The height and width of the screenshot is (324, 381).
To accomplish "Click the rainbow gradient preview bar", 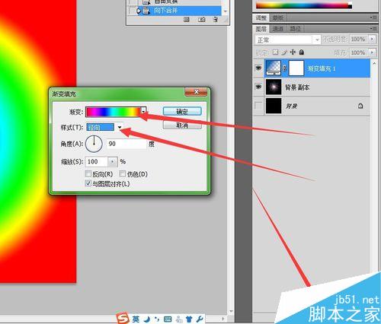I will (x=114, y=112).
